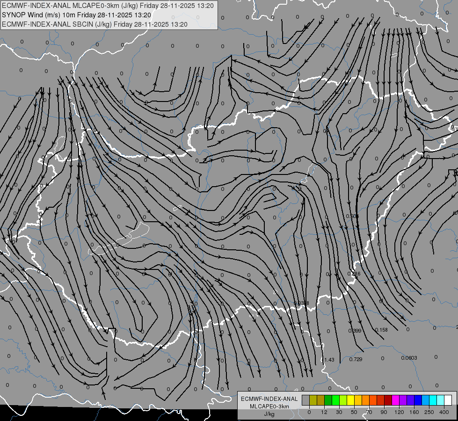458x421 pixels.
Task: Click the map data value '1.43'
Action: [x=329, y=360]
